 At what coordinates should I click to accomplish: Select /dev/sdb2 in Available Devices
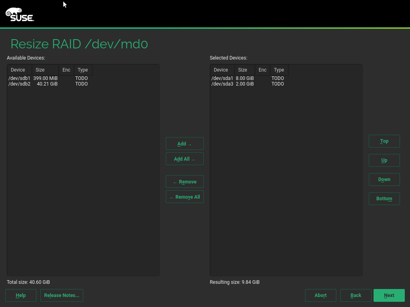pos(19,84)
